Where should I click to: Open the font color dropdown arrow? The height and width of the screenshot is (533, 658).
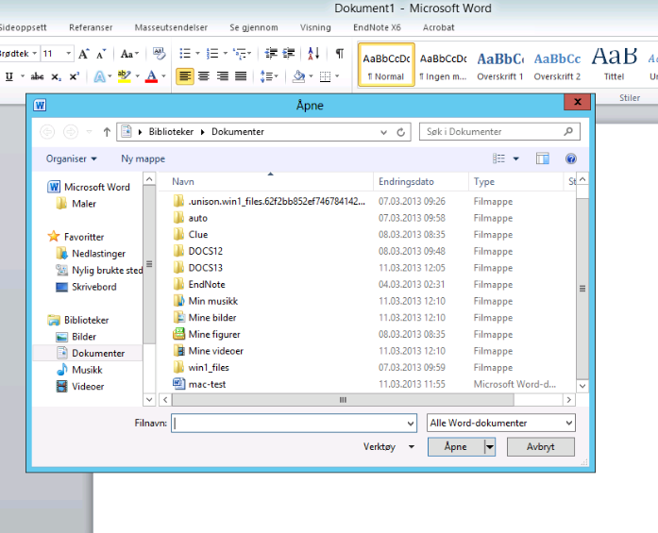tap(163, 76)
